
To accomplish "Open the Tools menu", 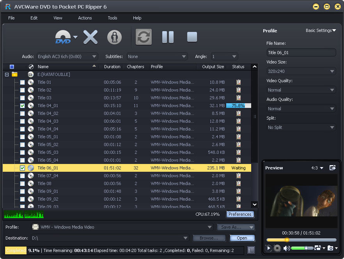I will pos(112,18).
